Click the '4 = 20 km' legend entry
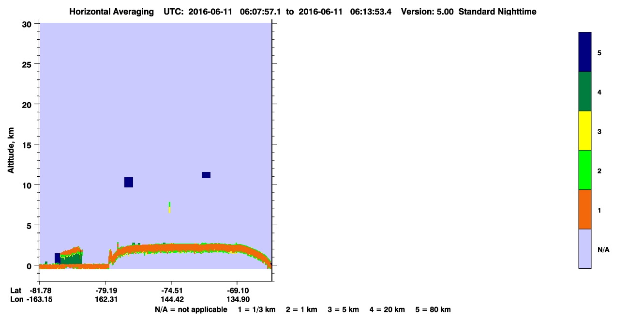Viewport: 629px width, 323px height. [x=388, y=309]
